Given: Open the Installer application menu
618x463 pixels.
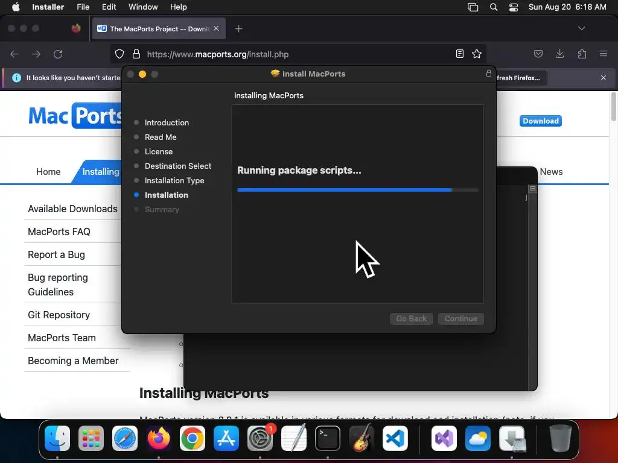Looking at the screenshot, I should point(48,7).
